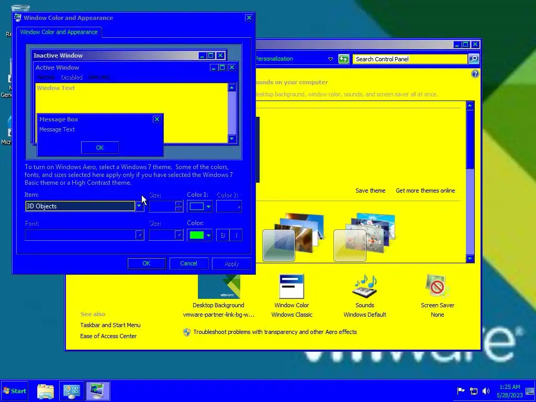Open the Sounds icon

365,286
